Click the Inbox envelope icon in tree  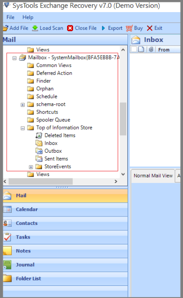[39, 143]
